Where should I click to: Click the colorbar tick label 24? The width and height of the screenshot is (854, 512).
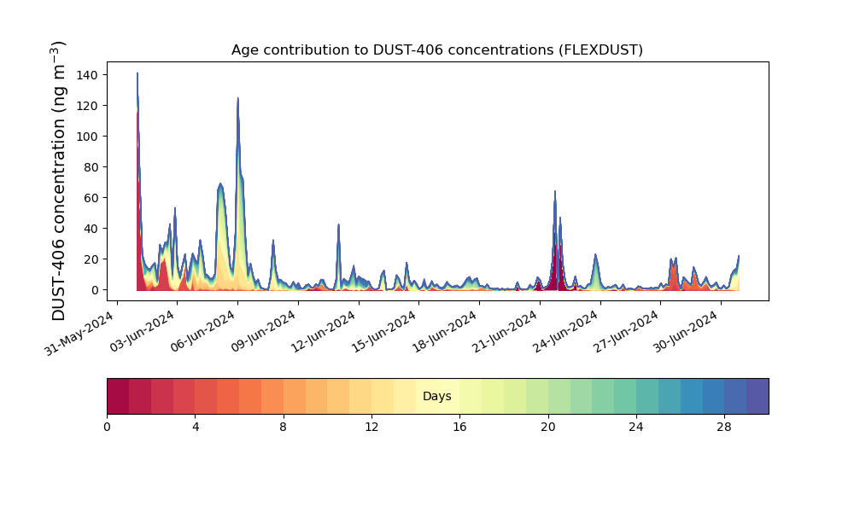tap(636, 428)
